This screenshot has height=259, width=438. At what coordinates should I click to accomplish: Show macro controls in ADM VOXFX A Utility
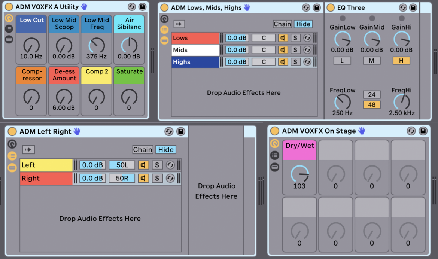[9, 18]
